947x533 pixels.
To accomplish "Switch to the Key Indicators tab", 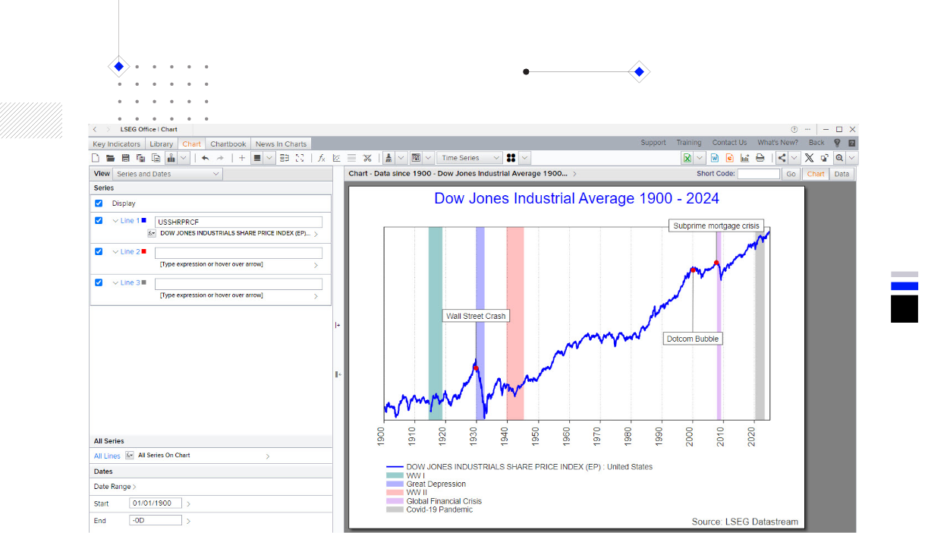I will coord(117,143).
